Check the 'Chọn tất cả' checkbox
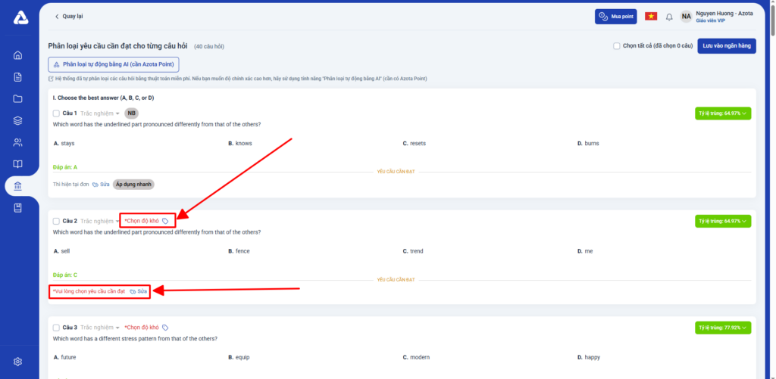776x379 pixels. point(617,46)
